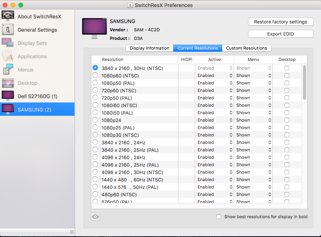Open Menu dropdown for 1080p25 (PAL)
321x237 pixels.
click(254, 127)
